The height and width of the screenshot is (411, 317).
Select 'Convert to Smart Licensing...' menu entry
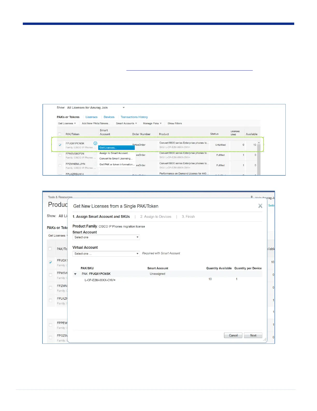tap(116, 159)
